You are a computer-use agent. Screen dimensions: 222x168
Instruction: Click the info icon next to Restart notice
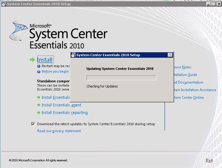click(x=39, y=66)
